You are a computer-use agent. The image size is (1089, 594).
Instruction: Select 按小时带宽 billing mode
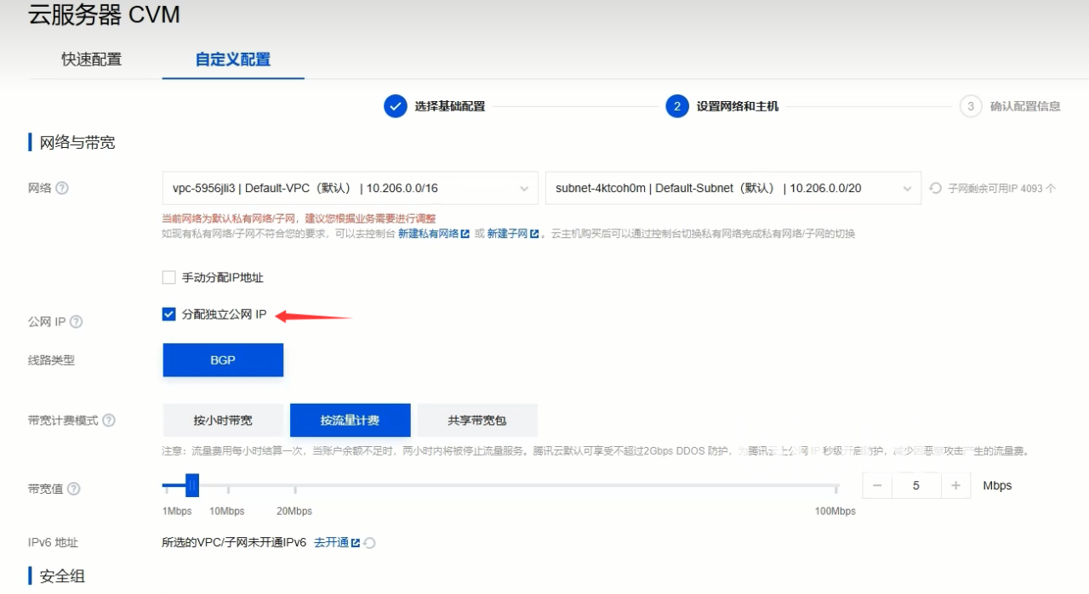pos(223,421)
